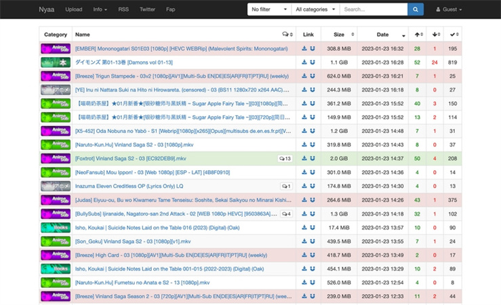Sort by completed downloads checkmark header

click(x=453, y=34)
